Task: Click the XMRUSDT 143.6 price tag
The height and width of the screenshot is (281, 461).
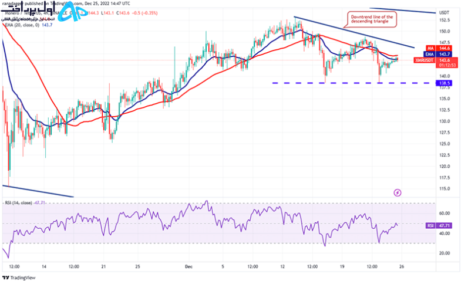Action: pos(436,62)
